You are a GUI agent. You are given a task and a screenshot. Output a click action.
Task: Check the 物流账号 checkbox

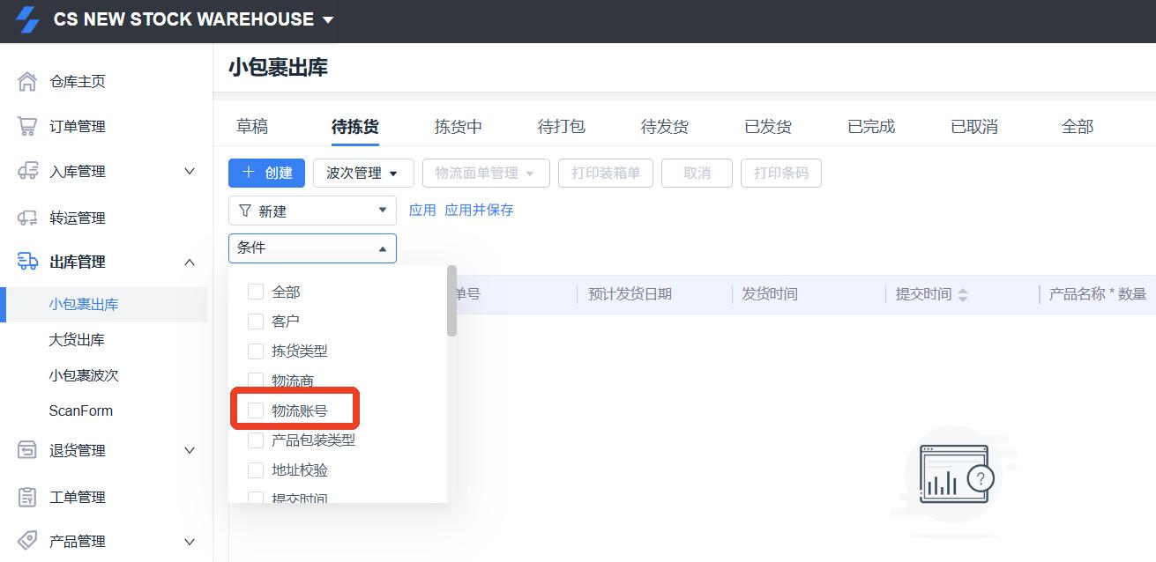[256, 410]
